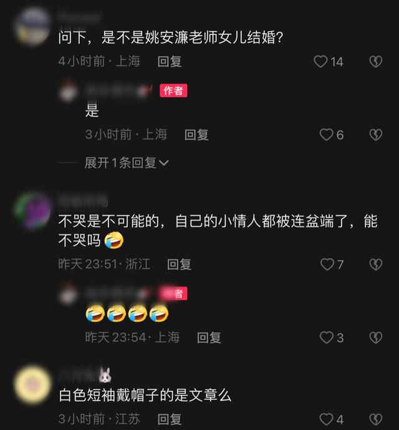
Task: Reply to the Jiangsu comment about 文章
Action: [x=170, y=419]
